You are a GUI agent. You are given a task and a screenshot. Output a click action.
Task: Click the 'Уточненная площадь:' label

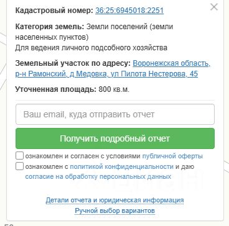point(56,89)
